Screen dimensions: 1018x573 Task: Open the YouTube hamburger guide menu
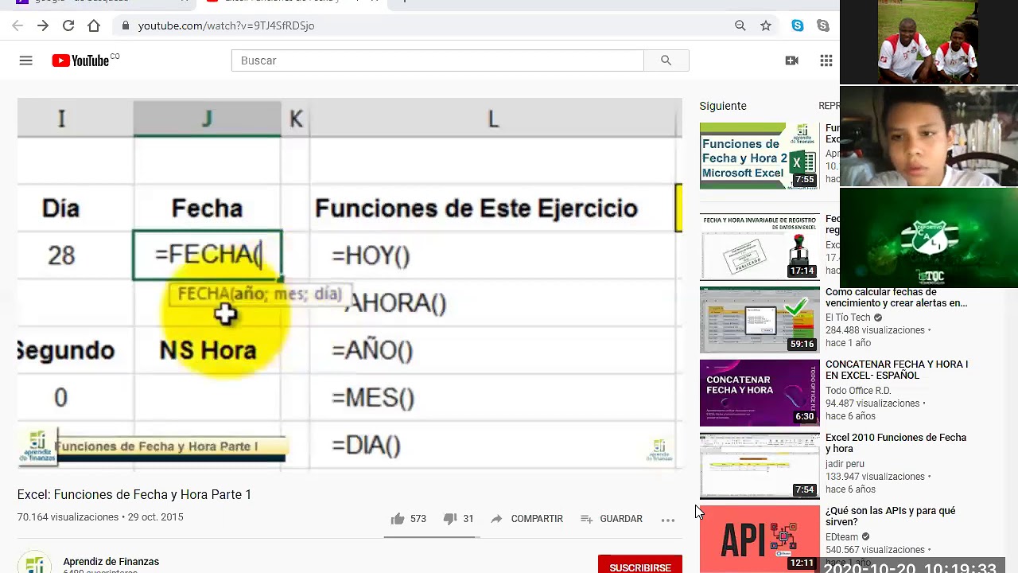[25, 60]
